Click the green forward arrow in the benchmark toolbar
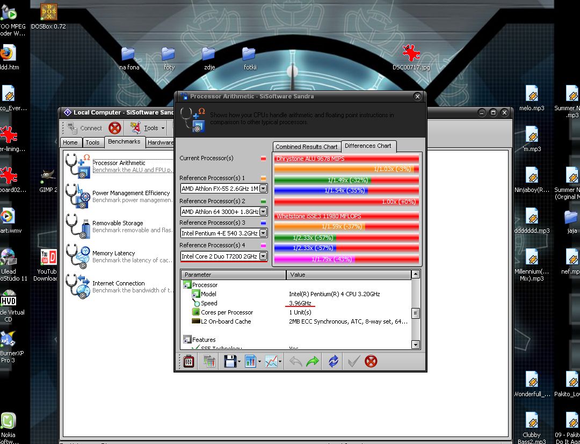Viewport: 580px width, 444px height. [313, 362]
